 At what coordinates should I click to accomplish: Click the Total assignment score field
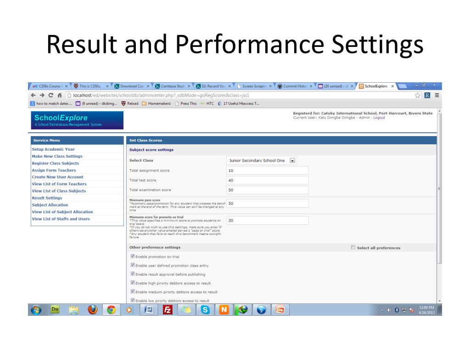pos(268,171)
